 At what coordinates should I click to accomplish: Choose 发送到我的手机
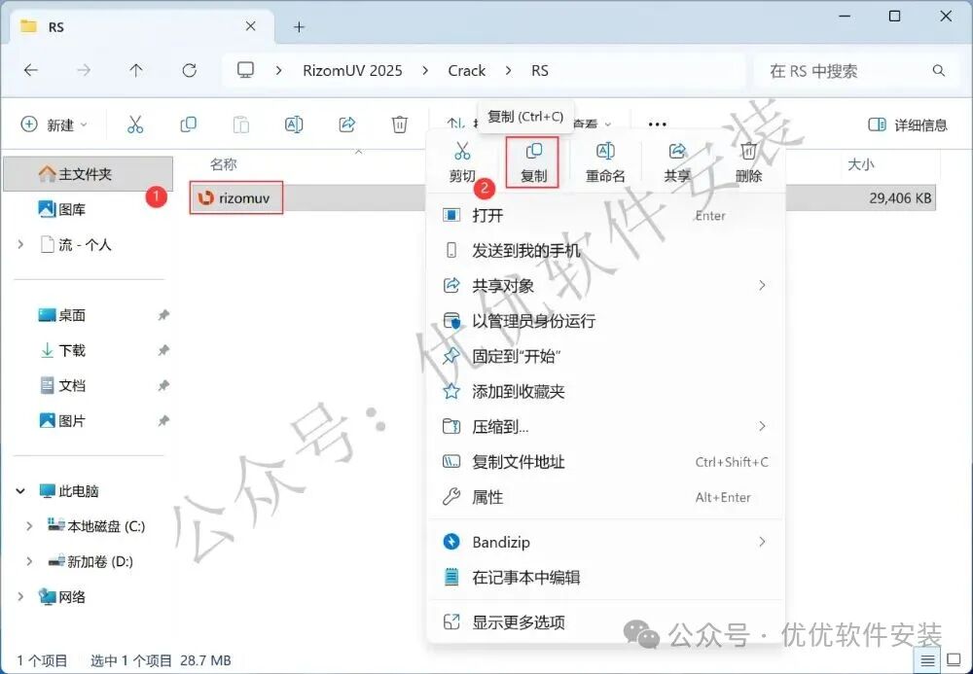(x=605, y=251)
